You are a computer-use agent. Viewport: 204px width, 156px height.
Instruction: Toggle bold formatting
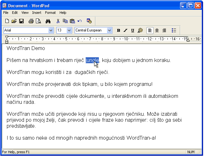click(x=118, y=31)
